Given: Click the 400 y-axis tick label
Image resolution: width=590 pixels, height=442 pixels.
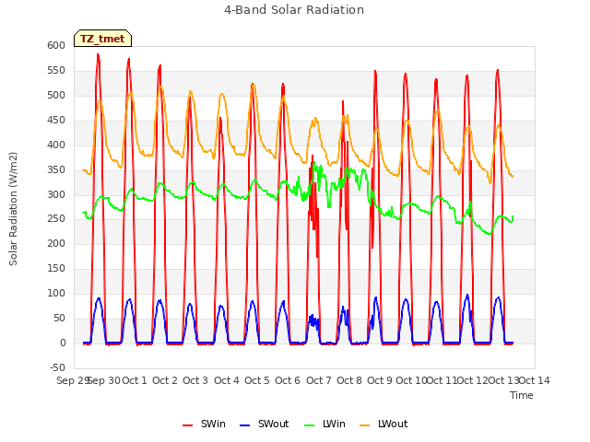Looking at the screenshot, I should [x=56, y=145].
